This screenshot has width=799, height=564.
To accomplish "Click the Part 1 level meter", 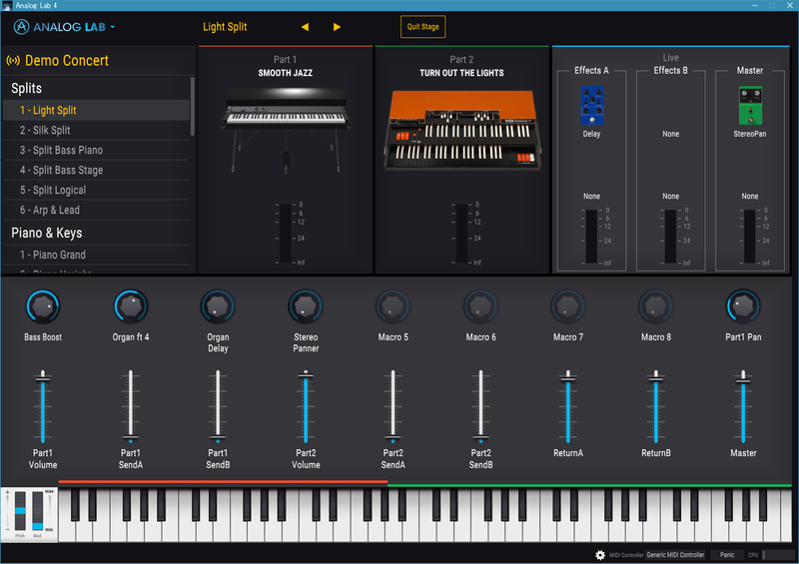I will (x=286, y=234).
